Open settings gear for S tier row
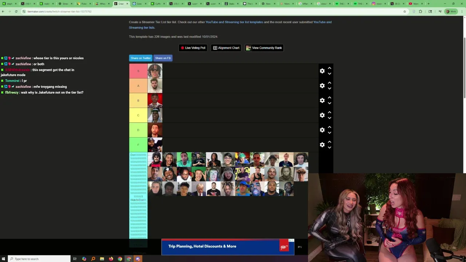This screenshot has height=262, width=466. (x=322, y=71)
